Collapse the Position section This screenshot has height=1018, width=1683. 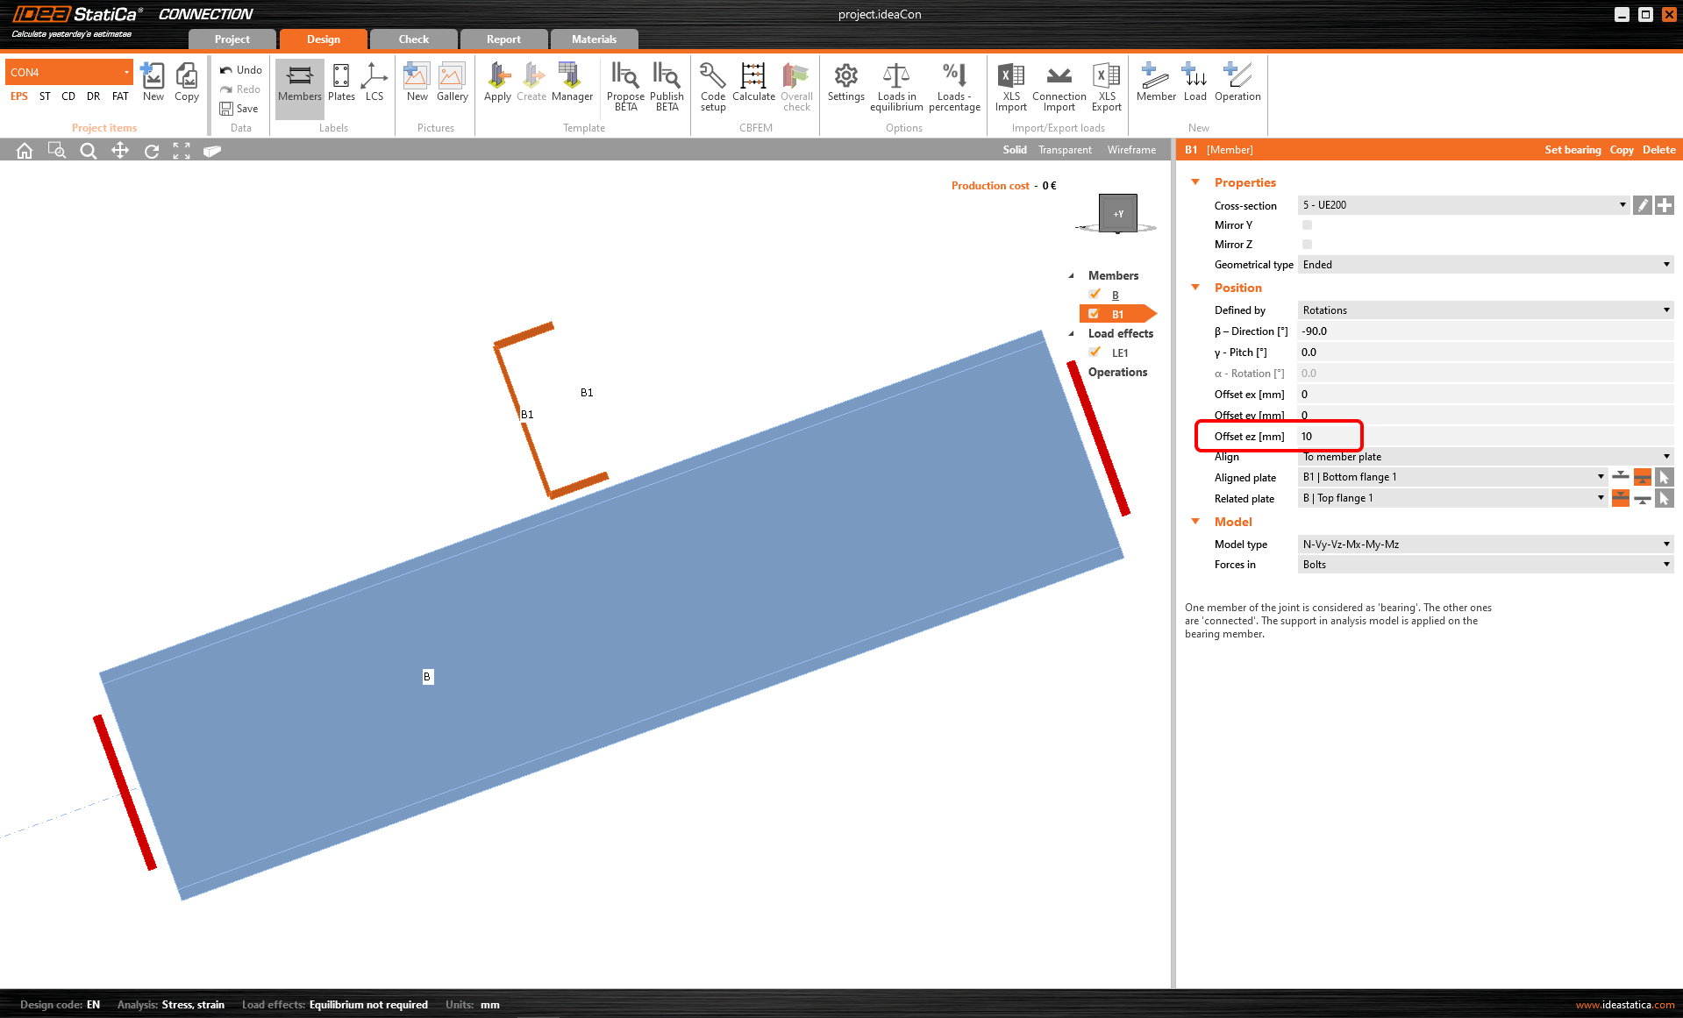1195,288
